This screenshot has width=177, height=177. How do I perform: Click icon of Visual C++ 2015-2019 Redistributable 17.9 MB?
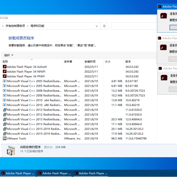point(4,134)
